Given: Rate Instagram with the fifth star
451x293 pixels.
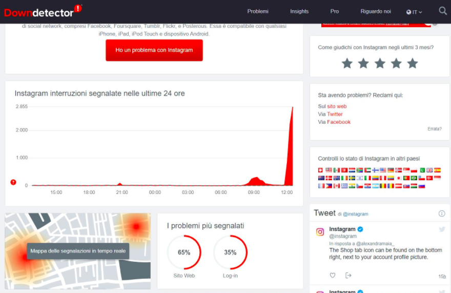Looking at the screenshot, I should pos(413,64).
